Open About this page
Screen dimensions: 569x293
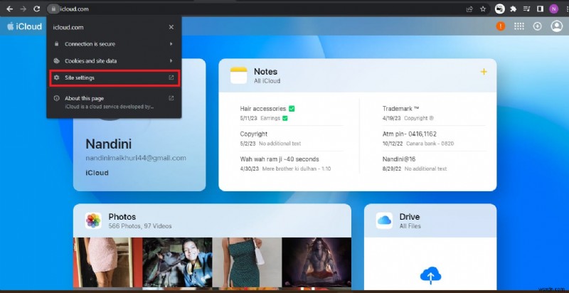click(114, 102)
